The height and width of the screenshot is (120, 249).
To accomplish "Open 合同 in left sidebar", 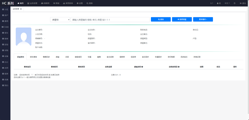I will [x=5, y=68].
